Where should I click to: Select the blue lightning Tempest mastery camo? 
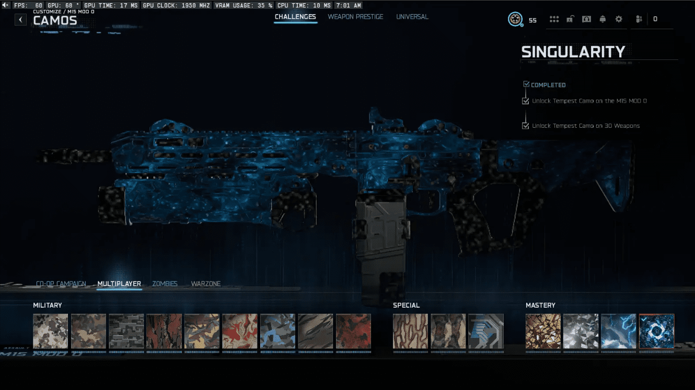pos(618,331)
